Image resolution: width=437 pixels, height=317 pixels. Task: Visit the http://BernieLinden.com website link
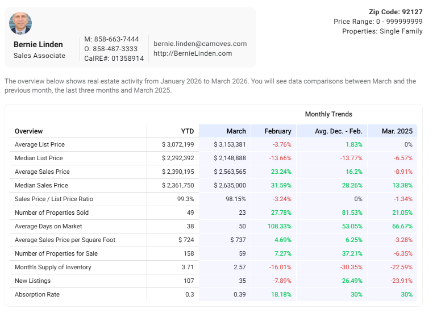tap(193, 53)
